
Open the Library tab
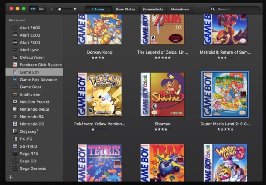click(x=98, y=9)
